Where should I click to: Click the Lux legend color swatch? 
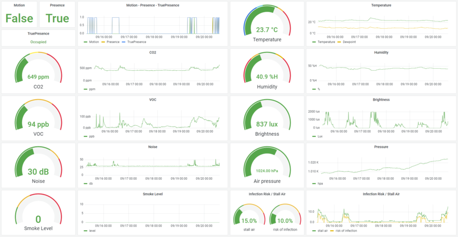tap(314, 136)
